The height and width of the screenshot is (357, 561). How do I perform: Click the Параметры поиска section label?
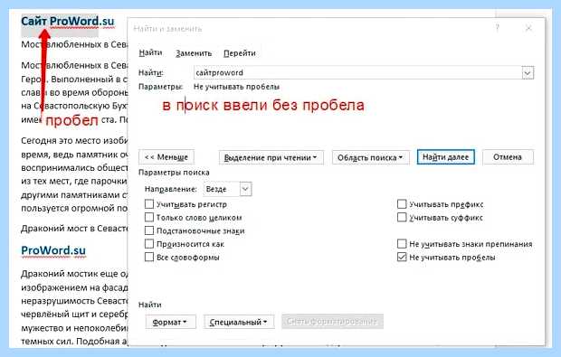pyautogui.click(x=174, y=173)
